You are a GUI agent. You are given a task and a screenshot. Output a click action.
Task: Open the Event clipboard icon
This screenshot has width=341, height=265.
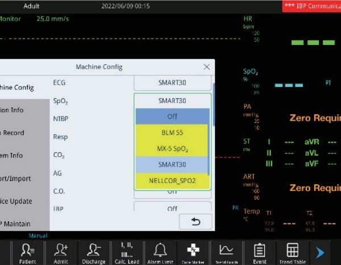click(259, 252)
